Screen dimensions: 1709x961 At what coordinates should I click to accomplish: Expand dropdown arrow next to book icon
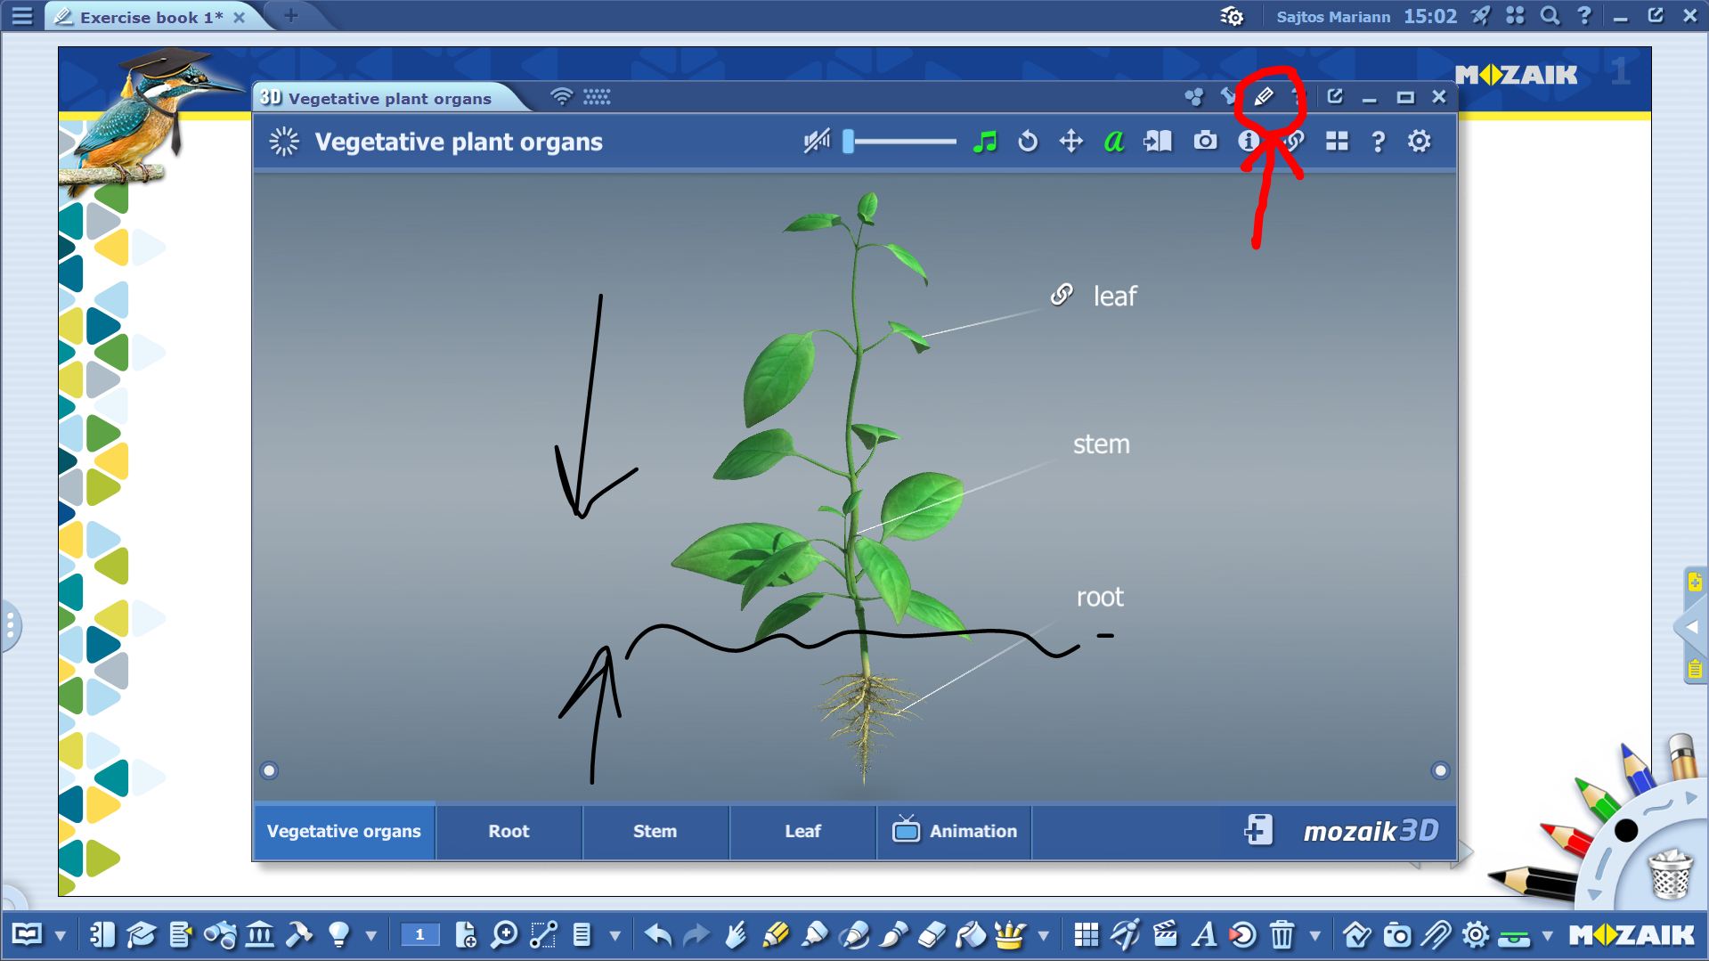pyautogui.click(x=61, y=935)
